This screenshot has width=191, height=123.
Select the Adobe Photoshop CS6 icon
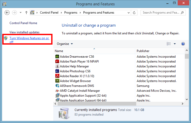click(x=57, y=71)
